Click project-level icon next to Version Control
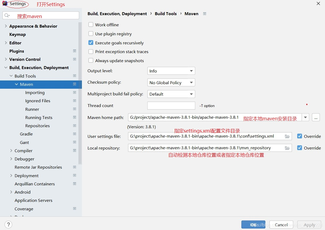325x230 pixels. [x=75, y=59]
